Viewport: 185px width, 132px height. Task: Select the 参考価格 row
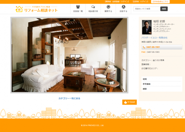(162, 84)
